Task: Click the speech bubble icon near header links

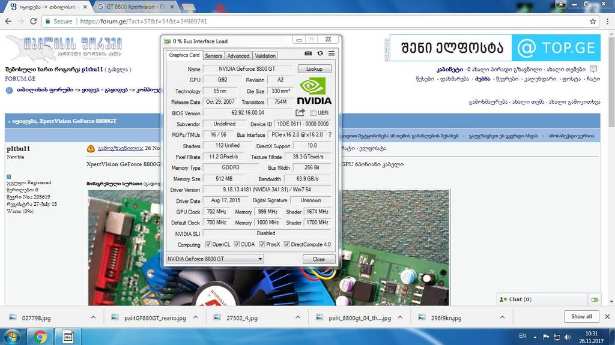Action: [x=593, y=70]
